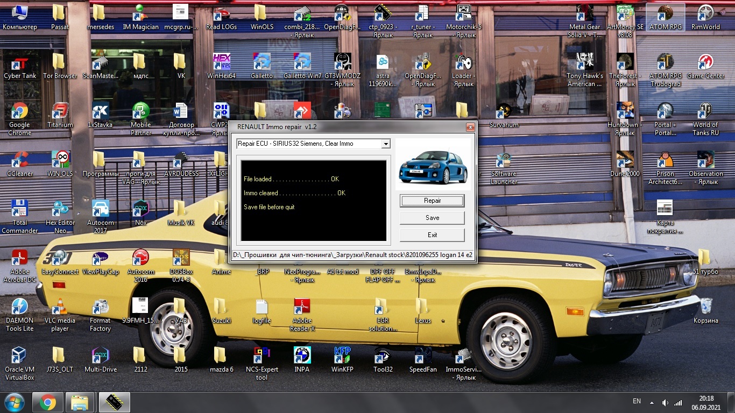This screenshot has height=413, width=735.
Task: Select the Game Center desktop icon
Action: tap(705, 66)
